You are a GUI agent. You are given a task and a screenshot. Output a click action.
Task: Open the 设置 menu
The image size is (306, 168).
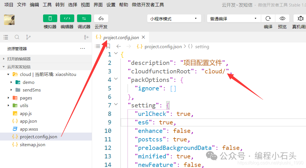pyautogui.click(x=111, y=5)
